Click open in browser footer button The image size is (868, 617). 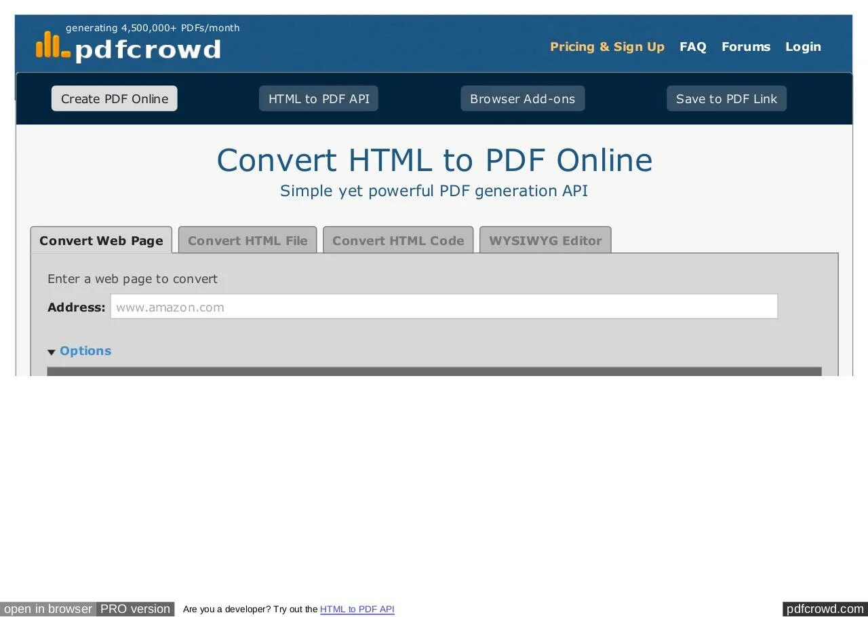pyautogui.click(x=48, y=609)
